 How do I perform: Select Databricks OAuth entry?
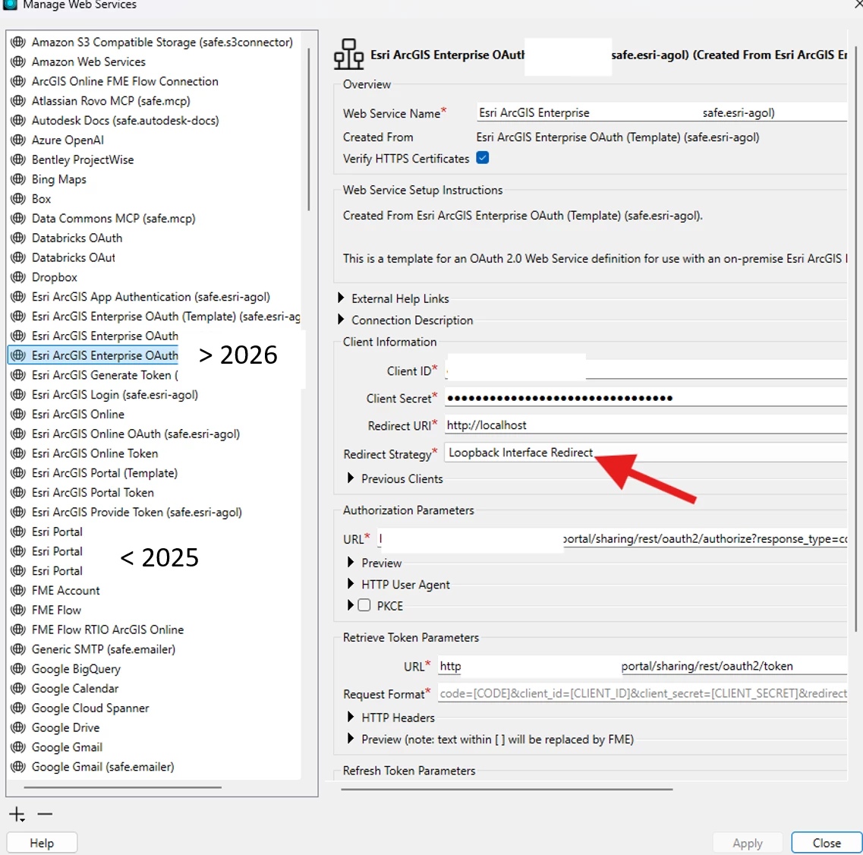77,238
